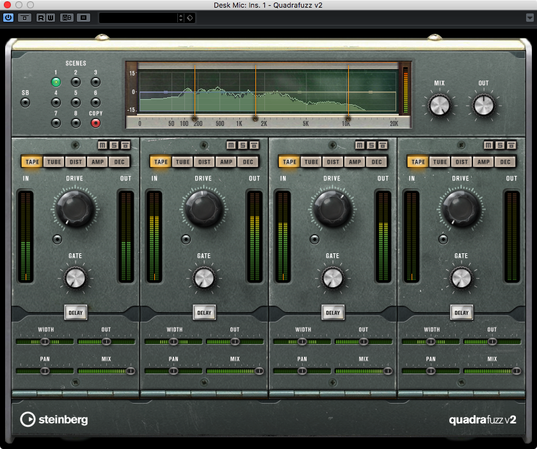Mute band 4 with its M button
The image size is (537, 449).
488,145
